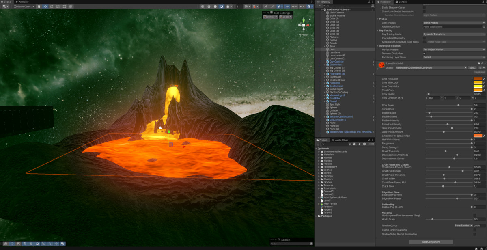Open the Lava material help icon
487x250 pixels.
pyautogui.click(x=479, y=63)
